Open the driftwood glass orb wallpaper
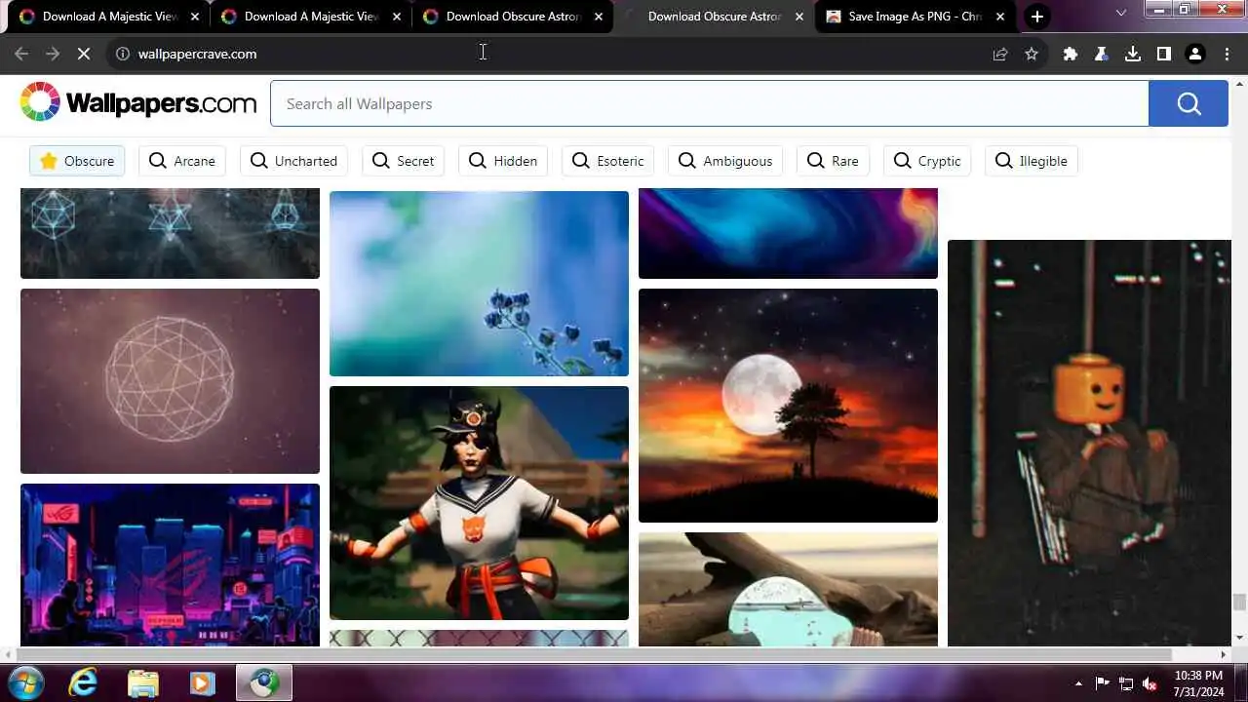 pos(788,589)
